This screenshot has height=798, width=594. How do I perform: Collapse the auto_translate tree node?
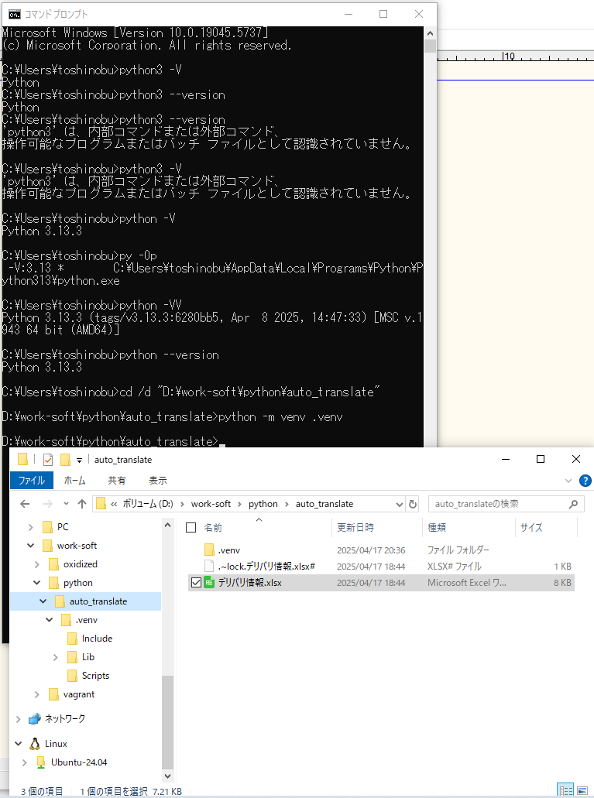tap(43, 601)
